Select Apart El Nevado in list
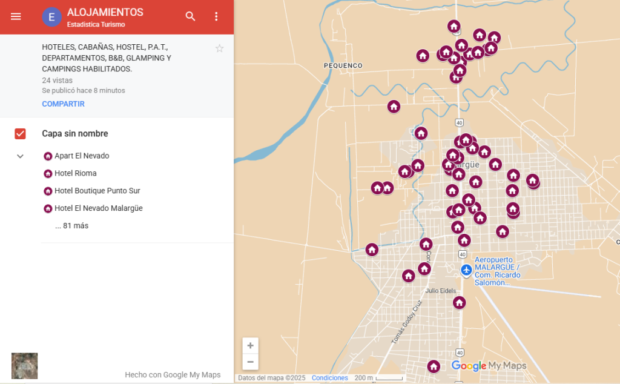The width and height of the screenshot is (620, 384). pyautogui.click(x=82, y=156)
